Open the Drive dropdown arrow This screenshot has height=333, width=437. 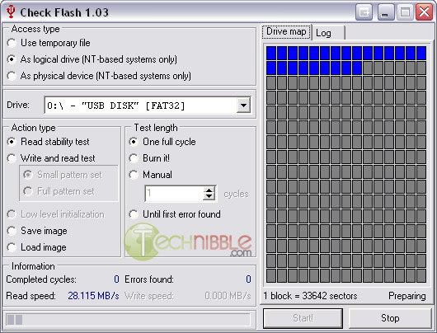tap(243, 106)
